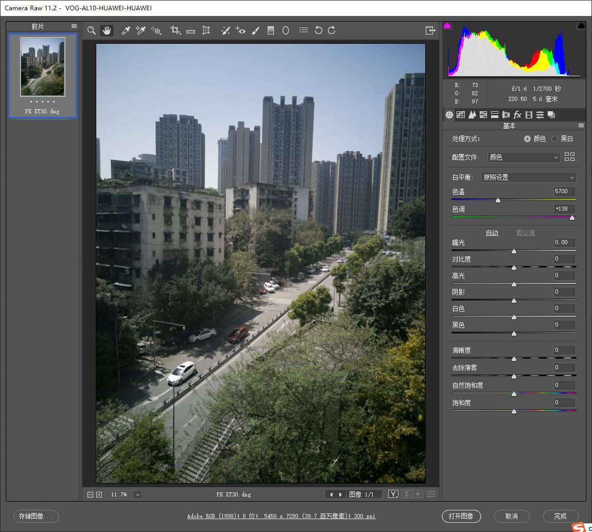Image resolution: width=592 pixels, height=532 pixels.
Task: Open the 配置文件 profile dropdown
Action: tap(524, 157)
